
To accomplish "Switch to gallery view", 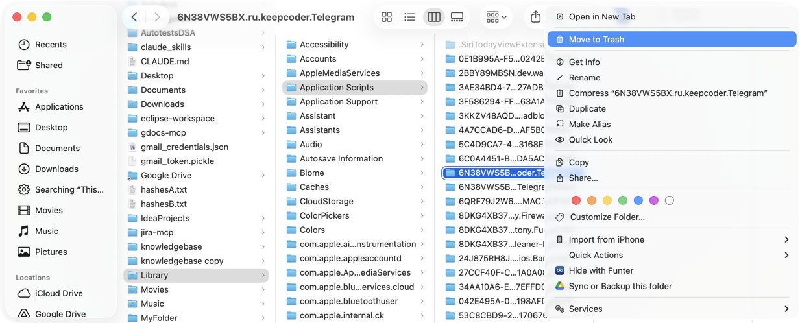I will point(457,18).
